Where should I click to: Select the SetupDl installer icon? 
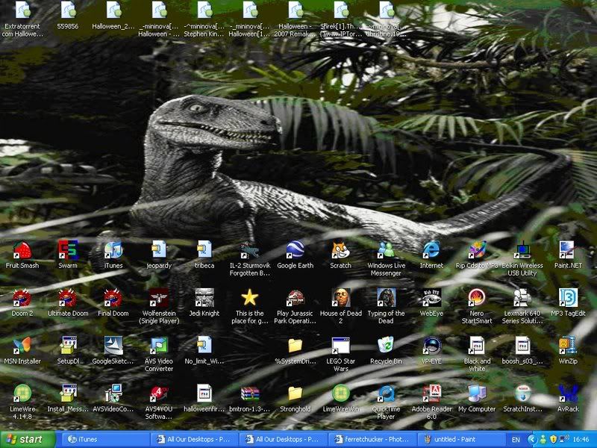point(68,346)
